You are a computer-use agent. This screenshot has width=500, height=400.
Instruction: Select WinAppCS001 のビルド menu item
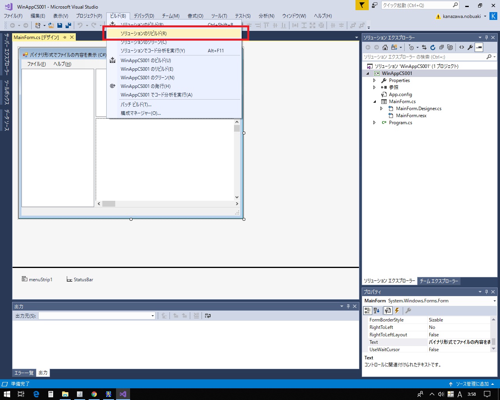coord(174,61)
